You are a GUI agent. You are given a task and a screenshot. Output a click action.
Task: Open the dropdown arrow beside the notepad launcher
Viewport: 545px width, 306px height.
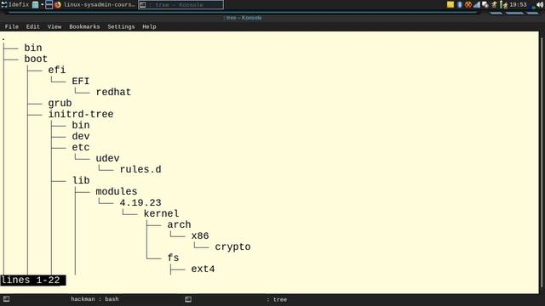pyautogui.click(x=42, y=5)
